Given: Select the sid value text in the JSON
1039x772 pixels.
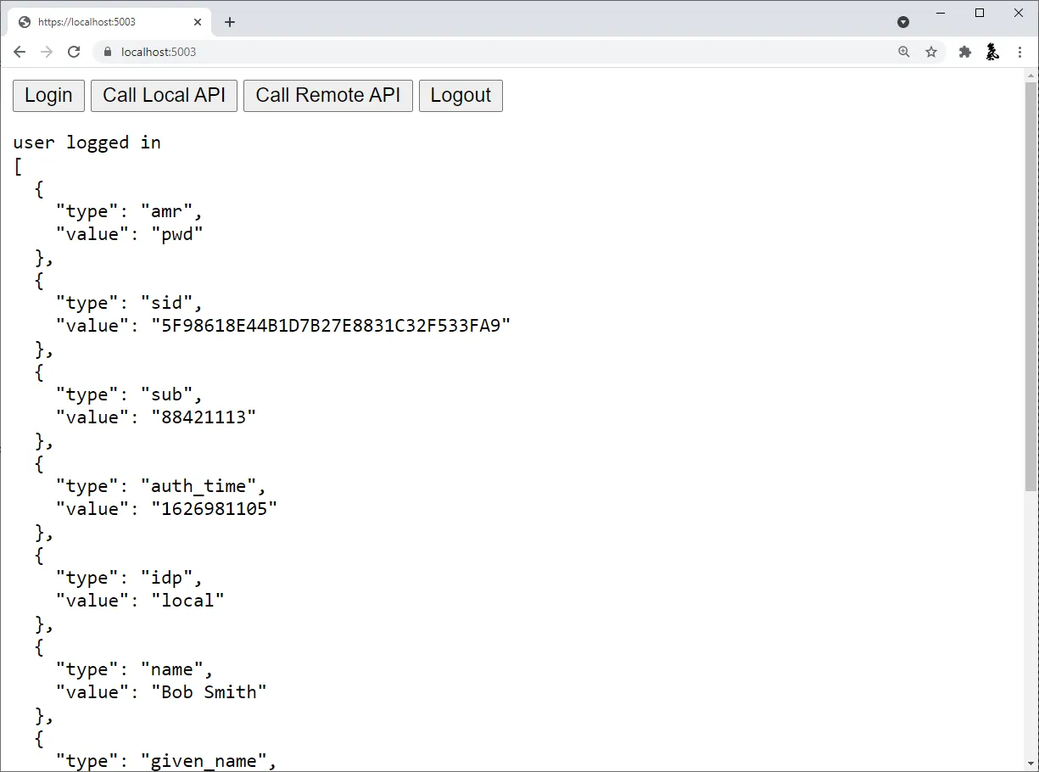Looking at the screenshot, I should pyautogui.click(x=330, y=325).
